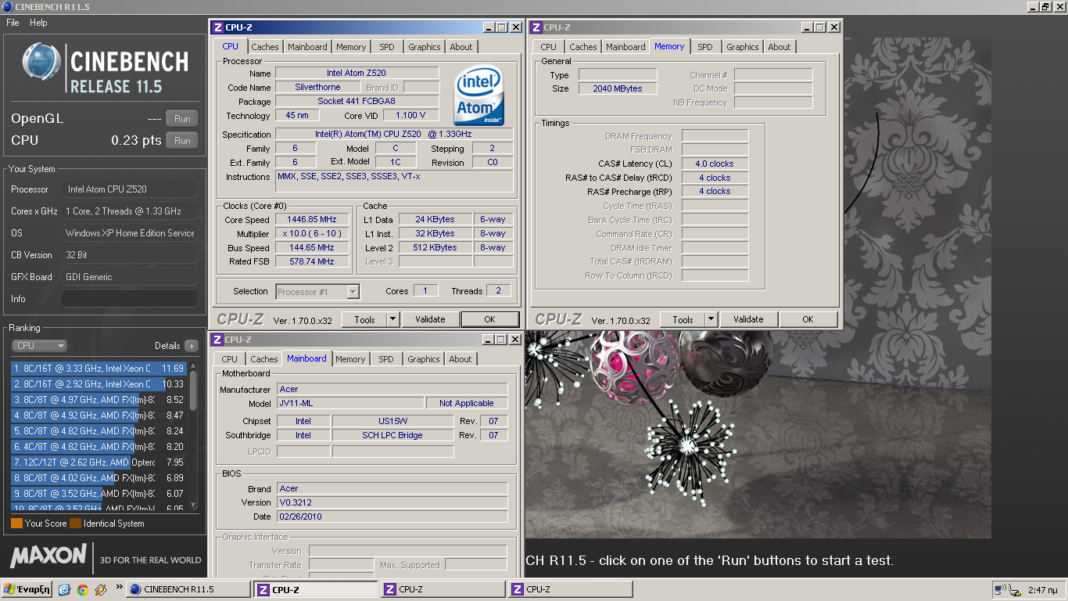Click the network tray icon

tap(1000, 589)
